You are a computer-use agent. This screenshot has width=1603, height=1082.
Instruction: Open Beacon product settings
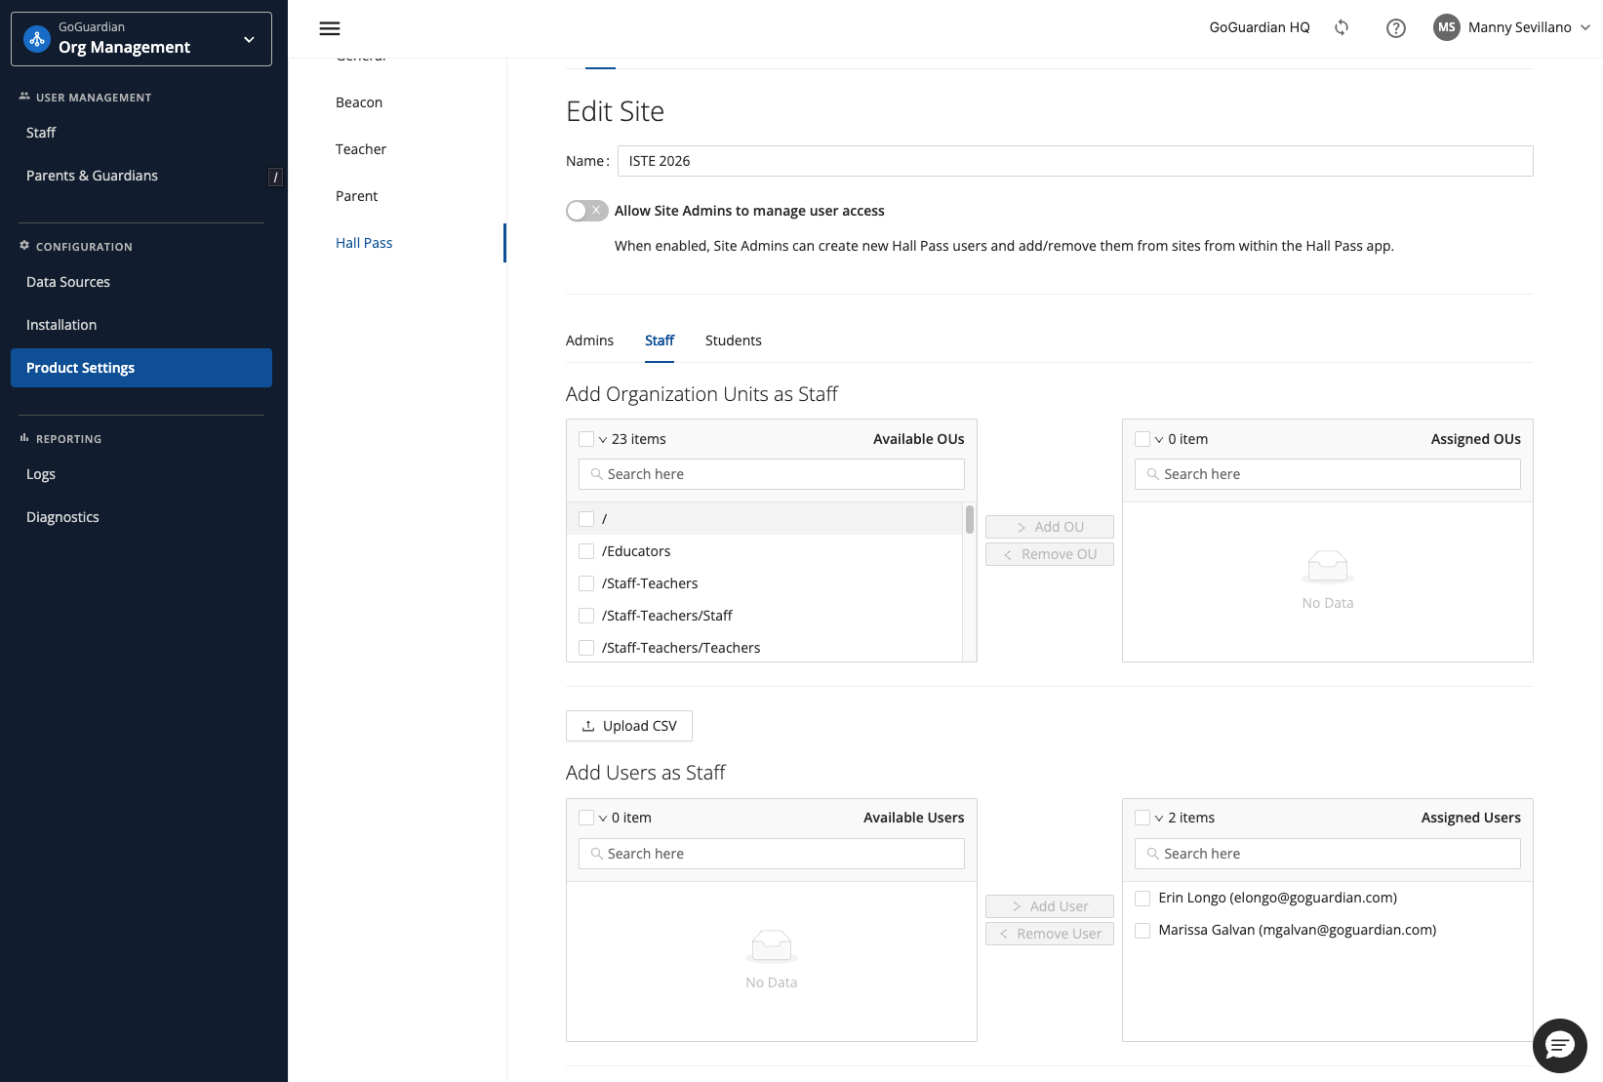click(359, 102)
